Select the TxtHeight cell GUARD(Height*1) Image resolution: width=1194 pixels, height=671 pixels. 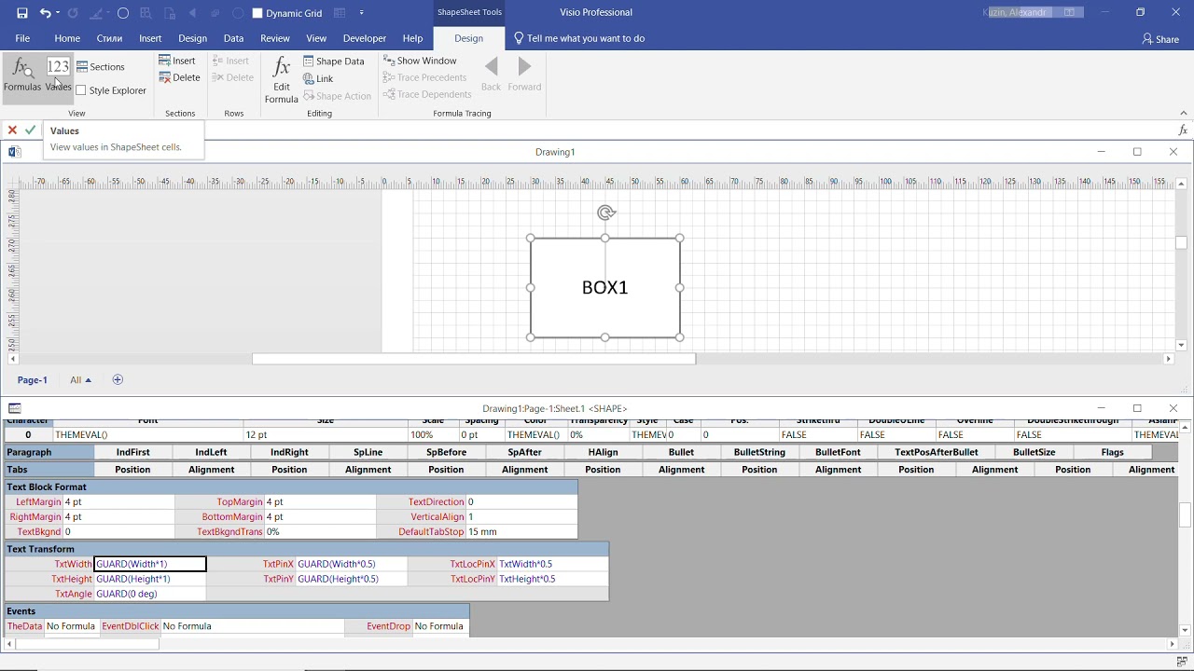coord(150,579)
